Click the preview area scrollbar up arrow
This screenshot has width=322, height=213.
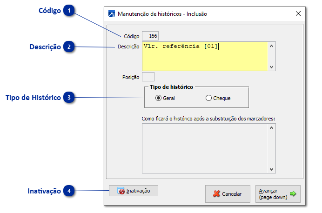click(271, 128)
